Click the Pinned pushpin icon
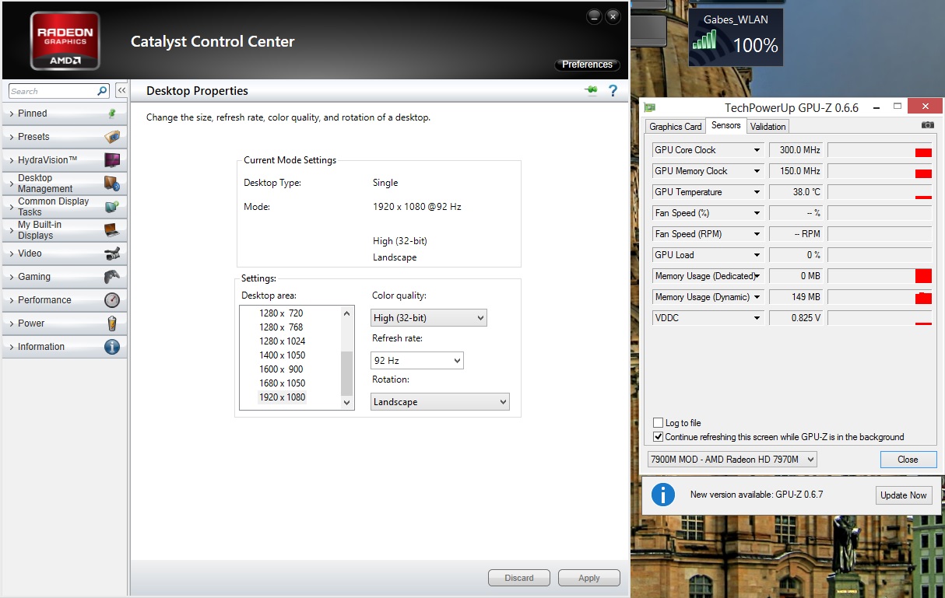Viewport: 945px width, 598px height. [x=112, y=114]
